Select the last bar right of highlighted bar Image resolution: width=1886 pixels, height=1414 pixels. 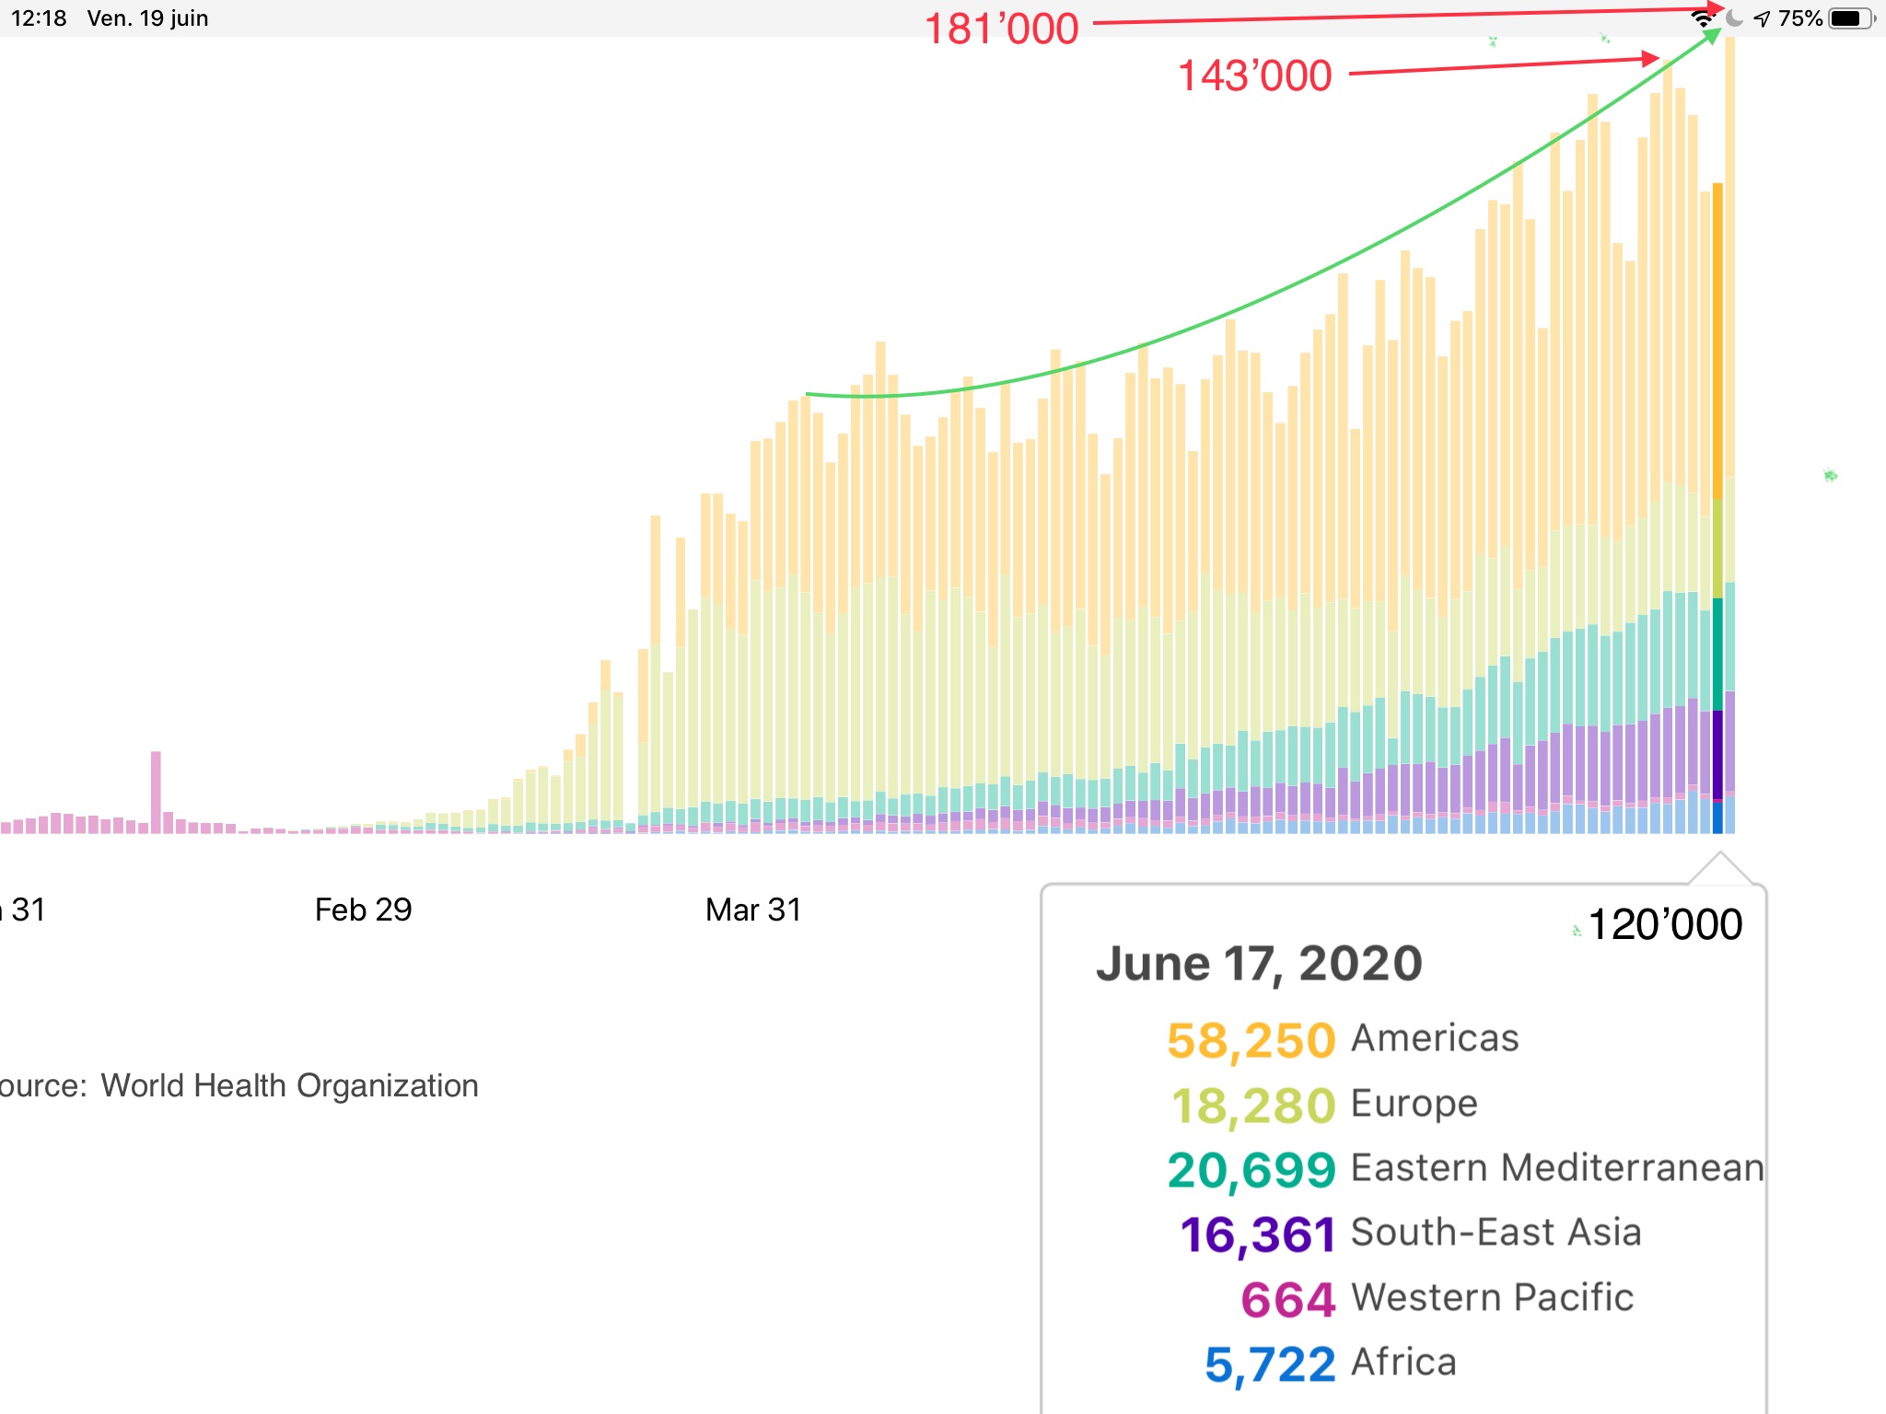coord(1730,435)
